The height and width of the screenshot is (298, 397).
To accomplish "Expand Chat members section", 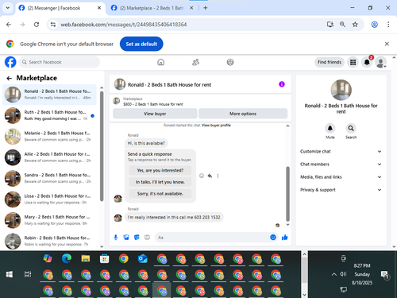I will (341, 164).
